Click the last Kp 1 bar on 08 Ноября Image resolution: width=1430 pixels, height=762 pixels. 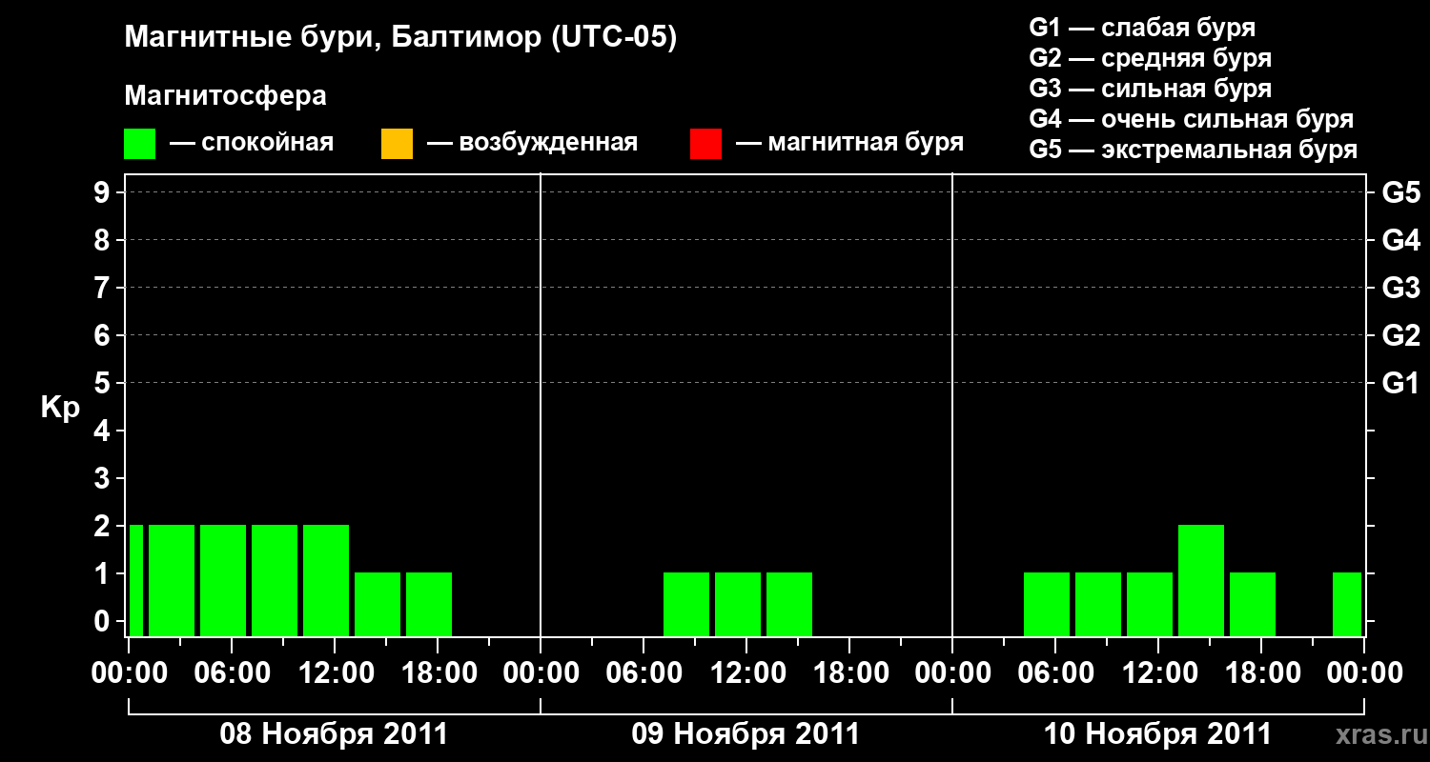429,604
